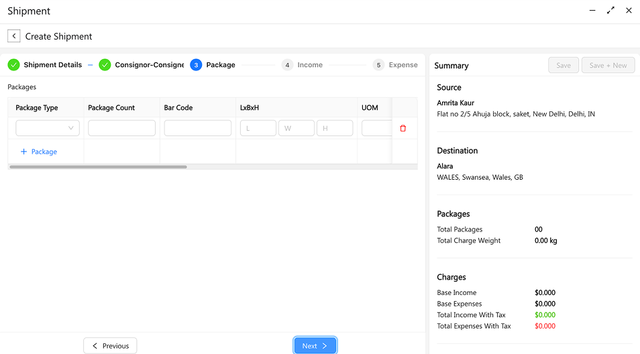Switch to Shipment Details step
The width and height of the screenshot is (640, 354).
click(52, 65)
